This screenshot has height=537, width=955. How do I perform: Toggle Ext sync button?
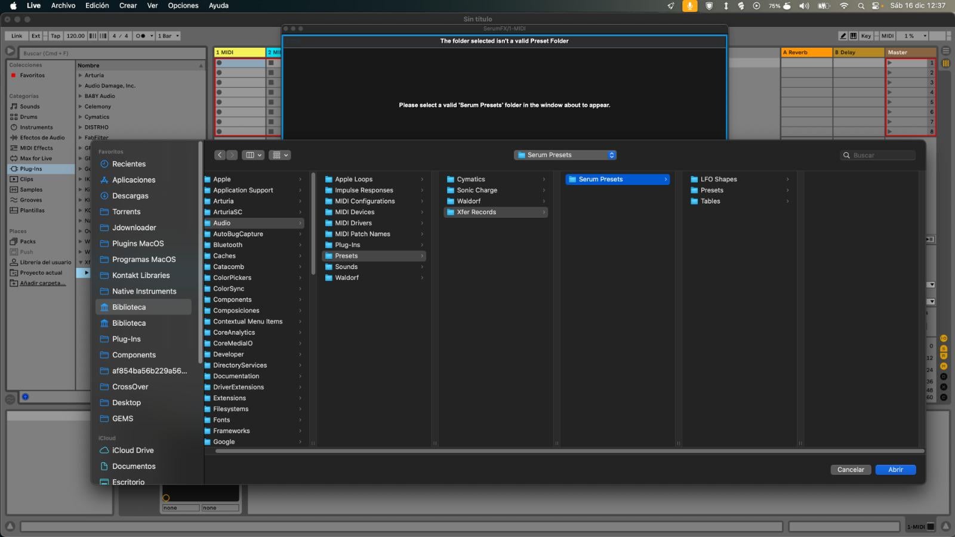pyautogui.click(x=36, y=36)
